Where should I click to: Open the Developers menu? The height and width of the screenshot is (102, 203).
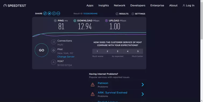pos(138,5)
